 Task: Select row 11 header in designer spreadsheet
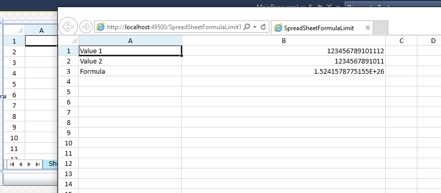pos(14,148)
